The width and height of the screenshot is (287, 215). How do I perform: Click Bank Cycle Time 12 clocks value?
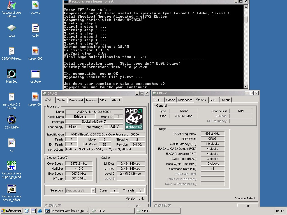click(x=212, y=163)
